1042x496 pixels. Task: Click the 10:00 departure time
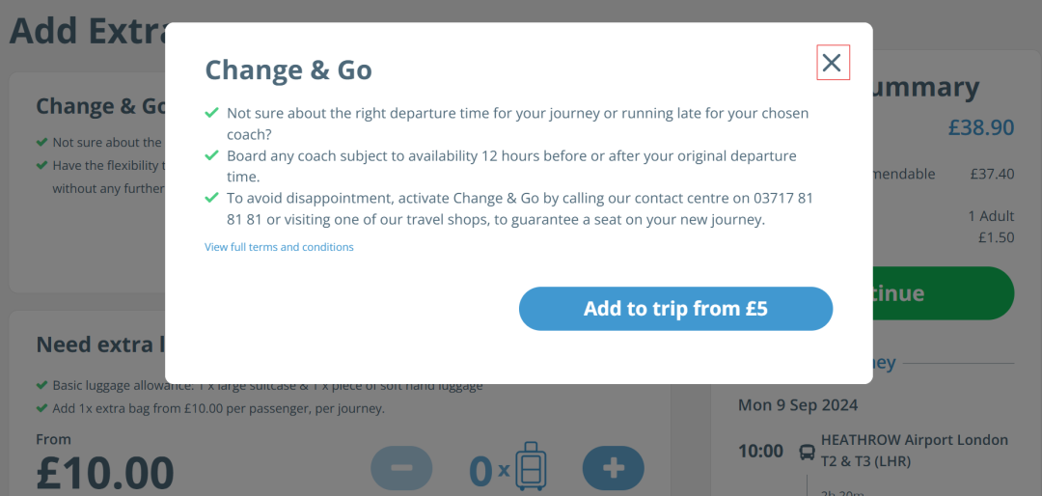point(760,451)
